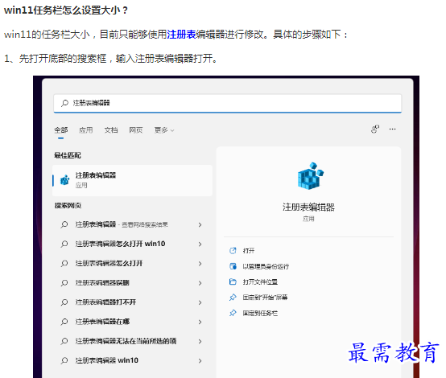Click the pin icon beside 固定到开始屏幕
This screenshot has height=378, width=446.
233,298
